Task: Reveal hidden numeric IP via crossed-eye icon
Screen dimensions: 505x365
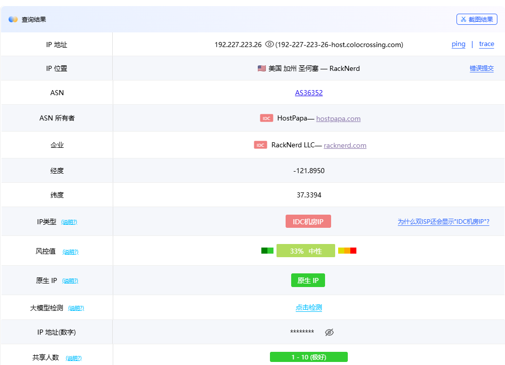Action: [329, 332]
